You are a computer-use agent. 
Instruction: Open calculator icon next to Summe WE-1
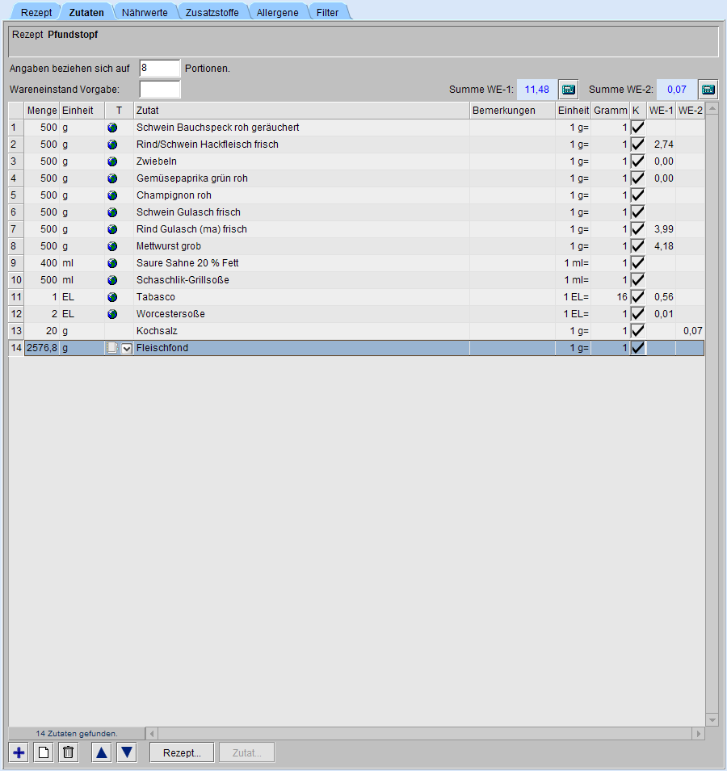coord(569,90)
